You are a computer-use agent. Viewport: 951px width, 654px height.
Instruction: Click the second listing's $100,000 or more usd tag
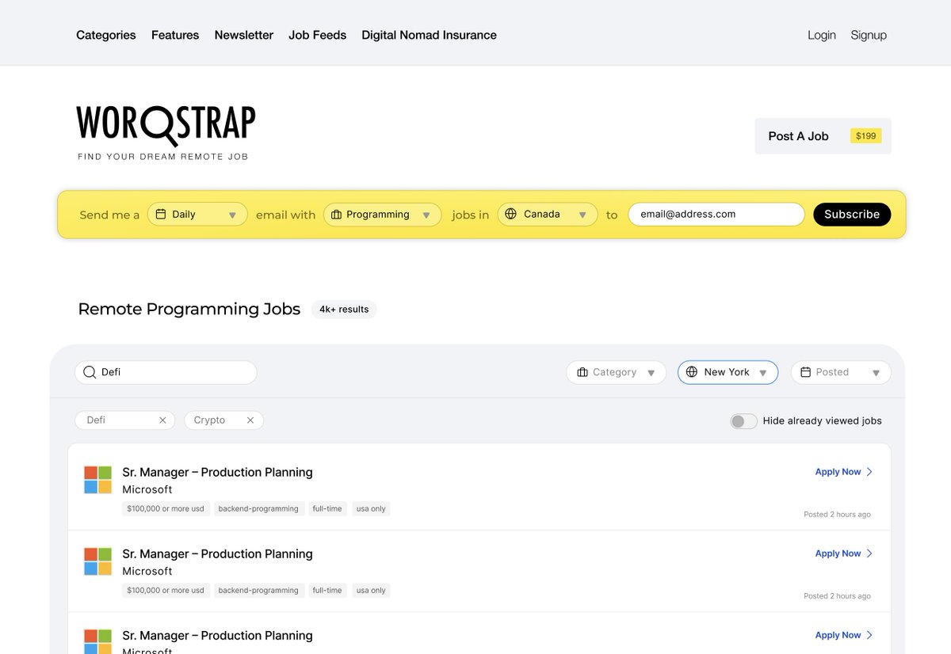[166, 591]
